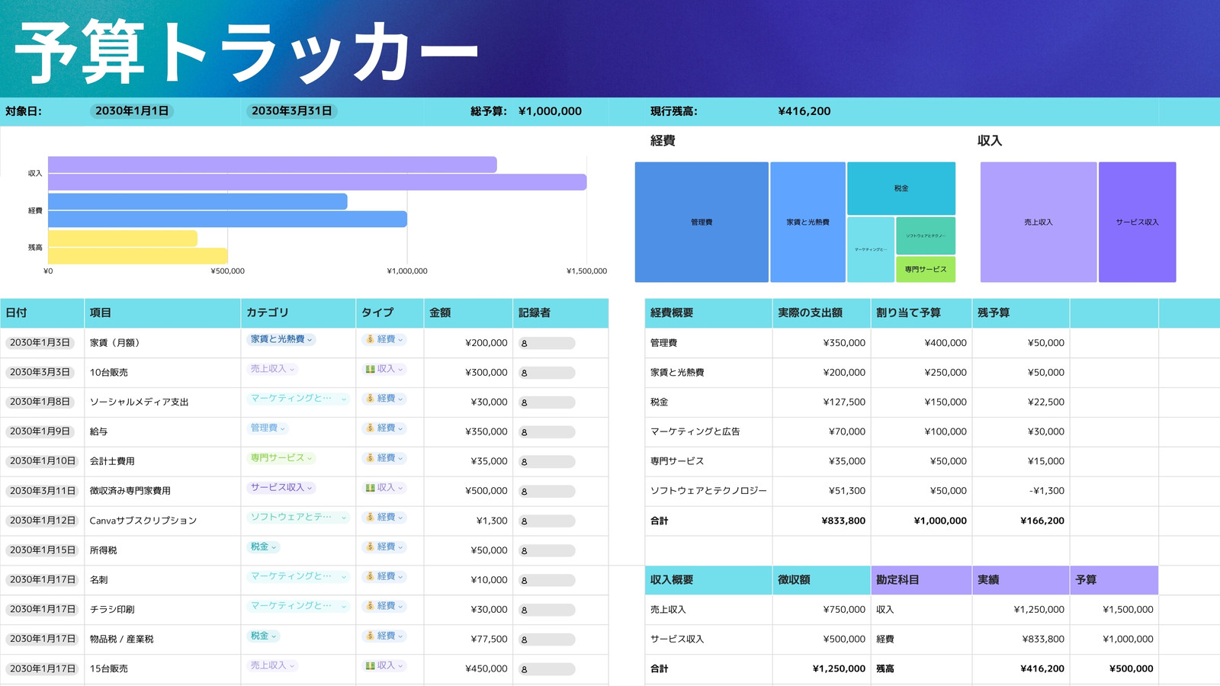
Task: Click the green 専門サービス treemap tile
Action: click(926, 269)
